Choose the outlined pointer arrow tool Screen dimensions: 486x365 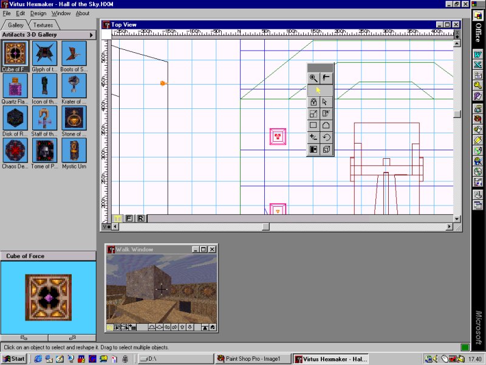[x=326, y=102]
